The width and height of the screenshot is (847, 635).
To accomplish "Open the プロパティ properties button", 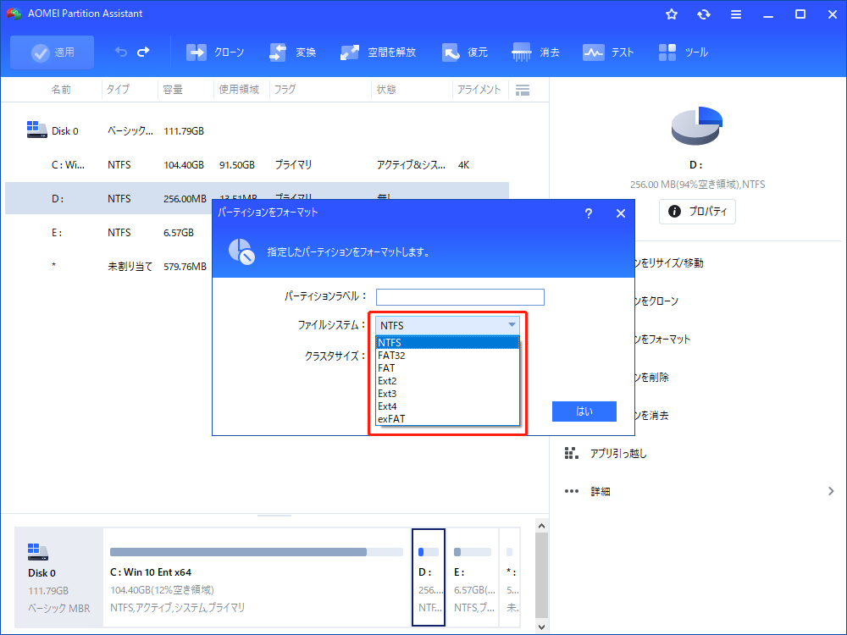I will [x=697, y=211].
